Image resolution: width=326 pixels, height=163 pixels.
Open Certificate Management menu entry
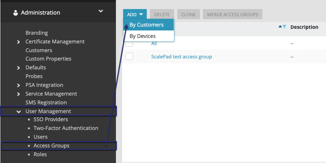tap(55, 41)
